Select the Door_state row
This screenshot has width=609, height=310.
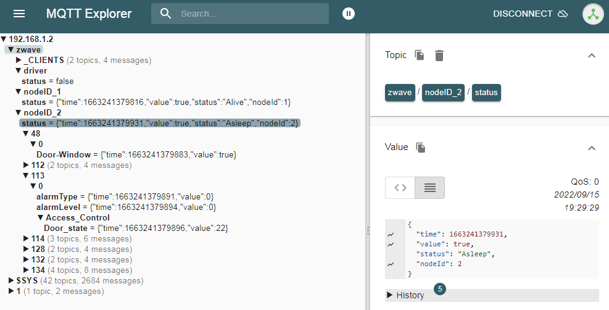pos(136,228)
